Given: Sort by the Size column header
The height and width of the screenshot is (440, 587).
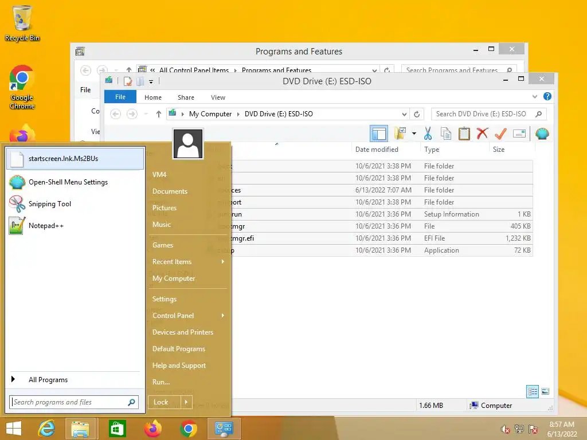Looking at the screenshot, I should click(x=512, y=150).
